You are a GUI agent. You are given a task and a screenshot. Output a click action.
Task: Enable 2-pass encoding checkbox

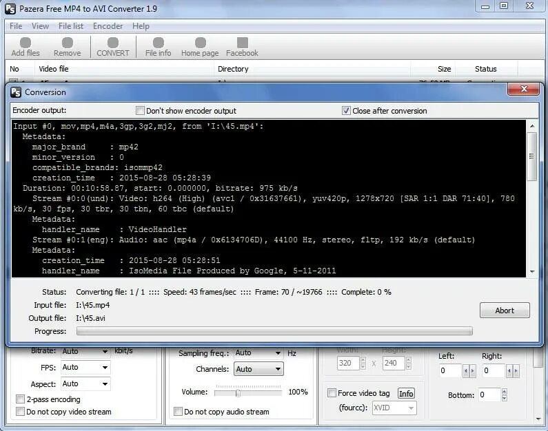pyautogui.click(x=20, y=399)
